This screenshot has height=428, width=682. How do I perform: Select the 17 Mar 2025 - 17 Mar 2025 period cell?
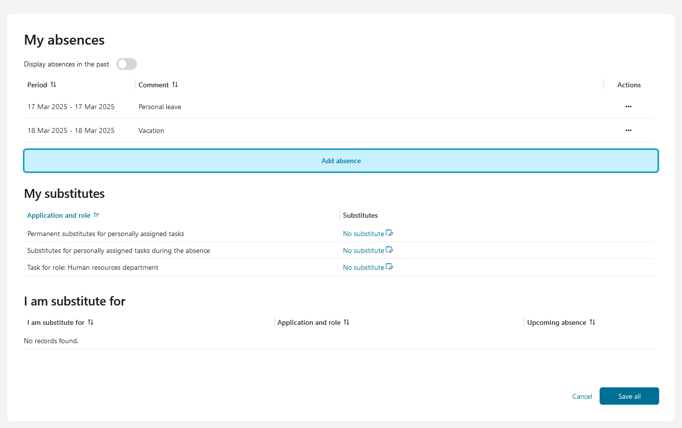[x=71, y=107]
